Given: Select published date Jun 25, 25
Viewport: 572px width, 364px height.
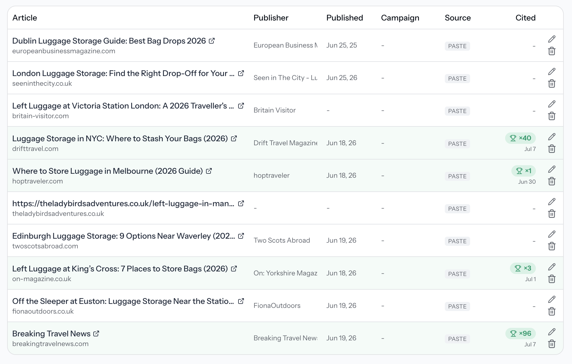Looking at the screenshot, I should pyautogui.click(x=341, y=45).
